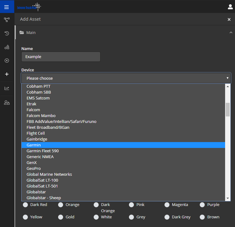Viewport: 235px width, 227px height.
Task: Click the circular target sidebar icon
Action: 7,61
